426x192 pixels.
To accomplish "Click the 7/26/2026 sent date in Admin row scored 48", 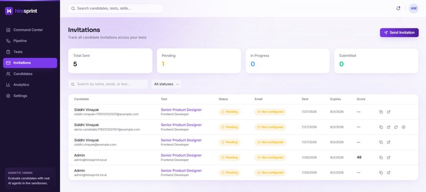I will coord(309,158).
